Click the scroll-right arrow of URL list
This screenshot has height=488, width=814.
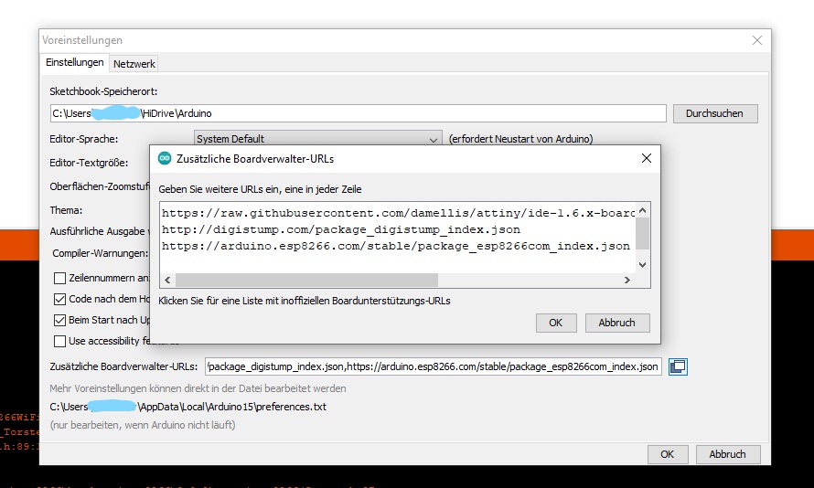coord(627,280)
